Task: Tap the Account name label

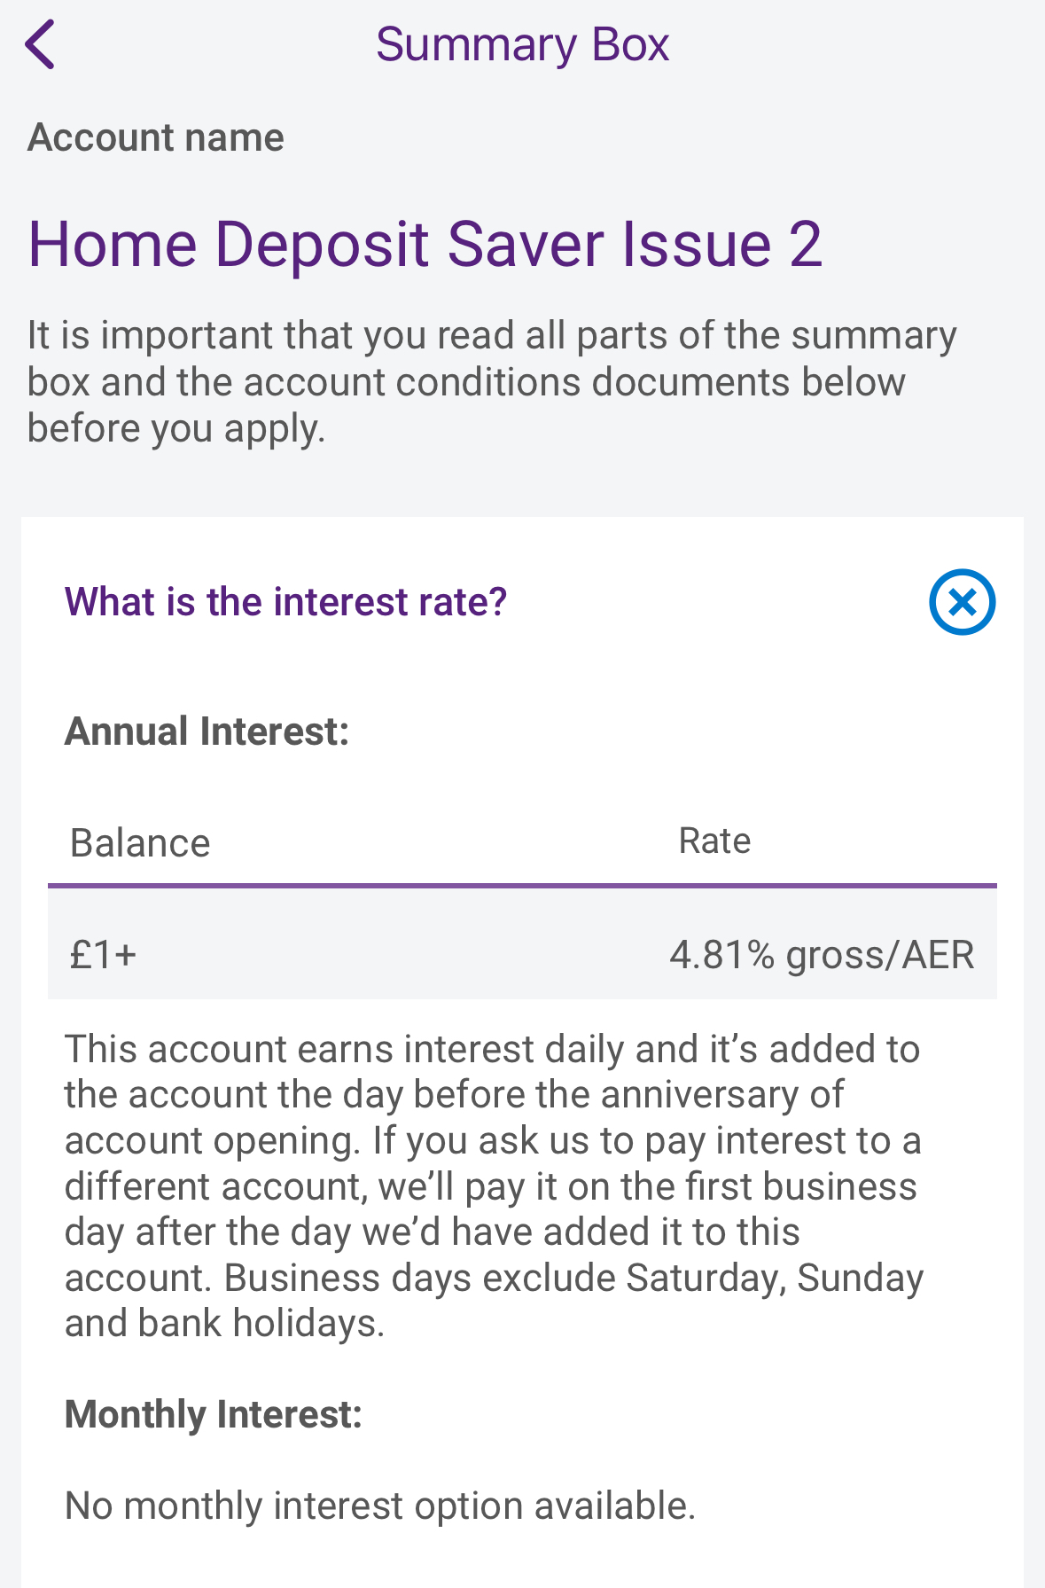Action: (x=156, y=137)
